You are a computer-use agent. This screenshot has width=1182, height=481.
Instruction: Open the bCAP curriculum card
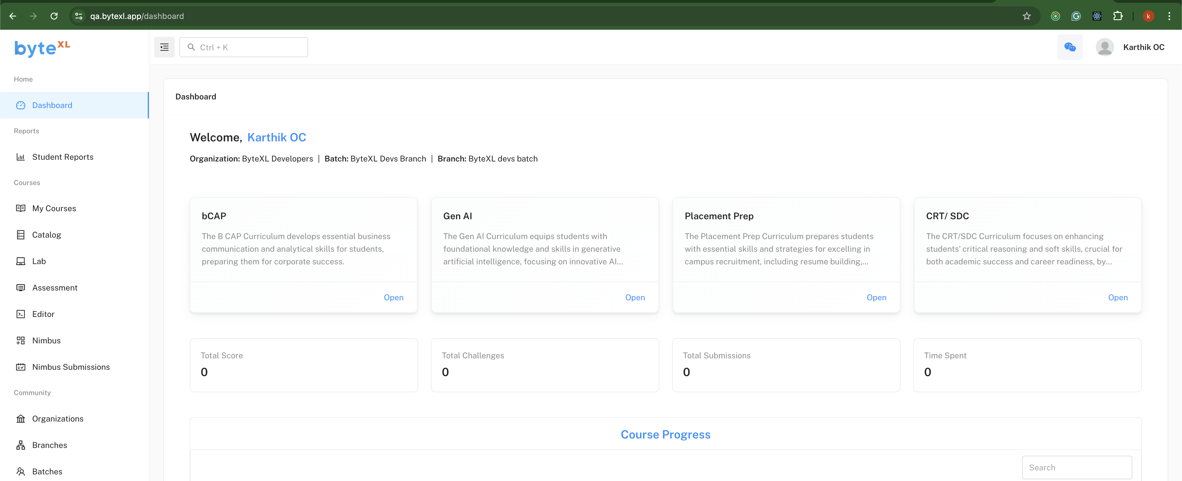tap(393, 298)
